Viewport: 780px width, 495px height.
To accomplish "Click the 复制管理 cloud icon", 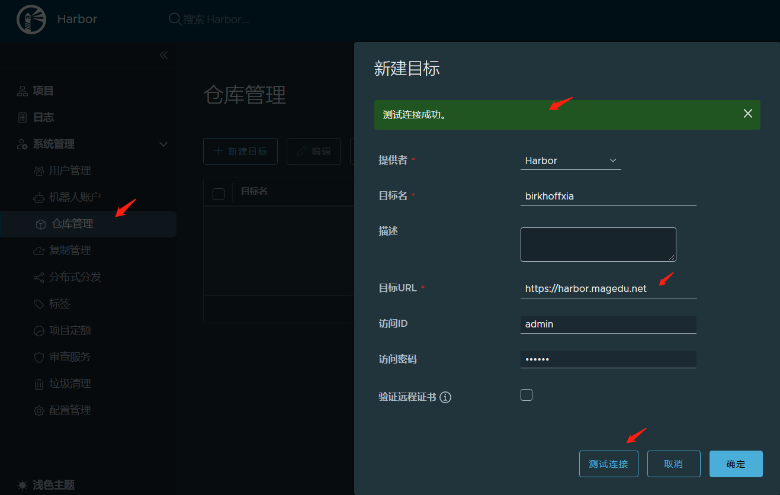I will pos(39,251).
